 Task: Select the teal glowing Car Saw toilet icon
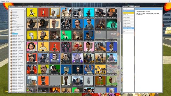click(x=112, y=24)
